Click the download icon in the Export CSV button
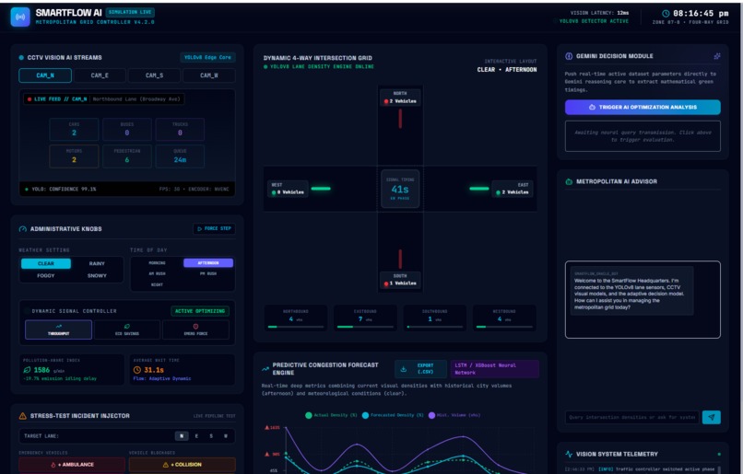The image size is (743, 474). [x=403, y=369]
